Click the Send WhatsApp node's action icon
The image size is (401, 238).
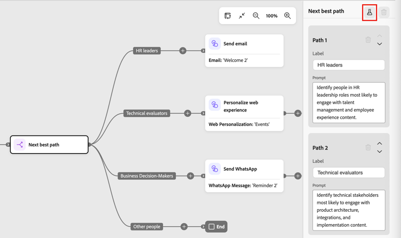[214, 169]
